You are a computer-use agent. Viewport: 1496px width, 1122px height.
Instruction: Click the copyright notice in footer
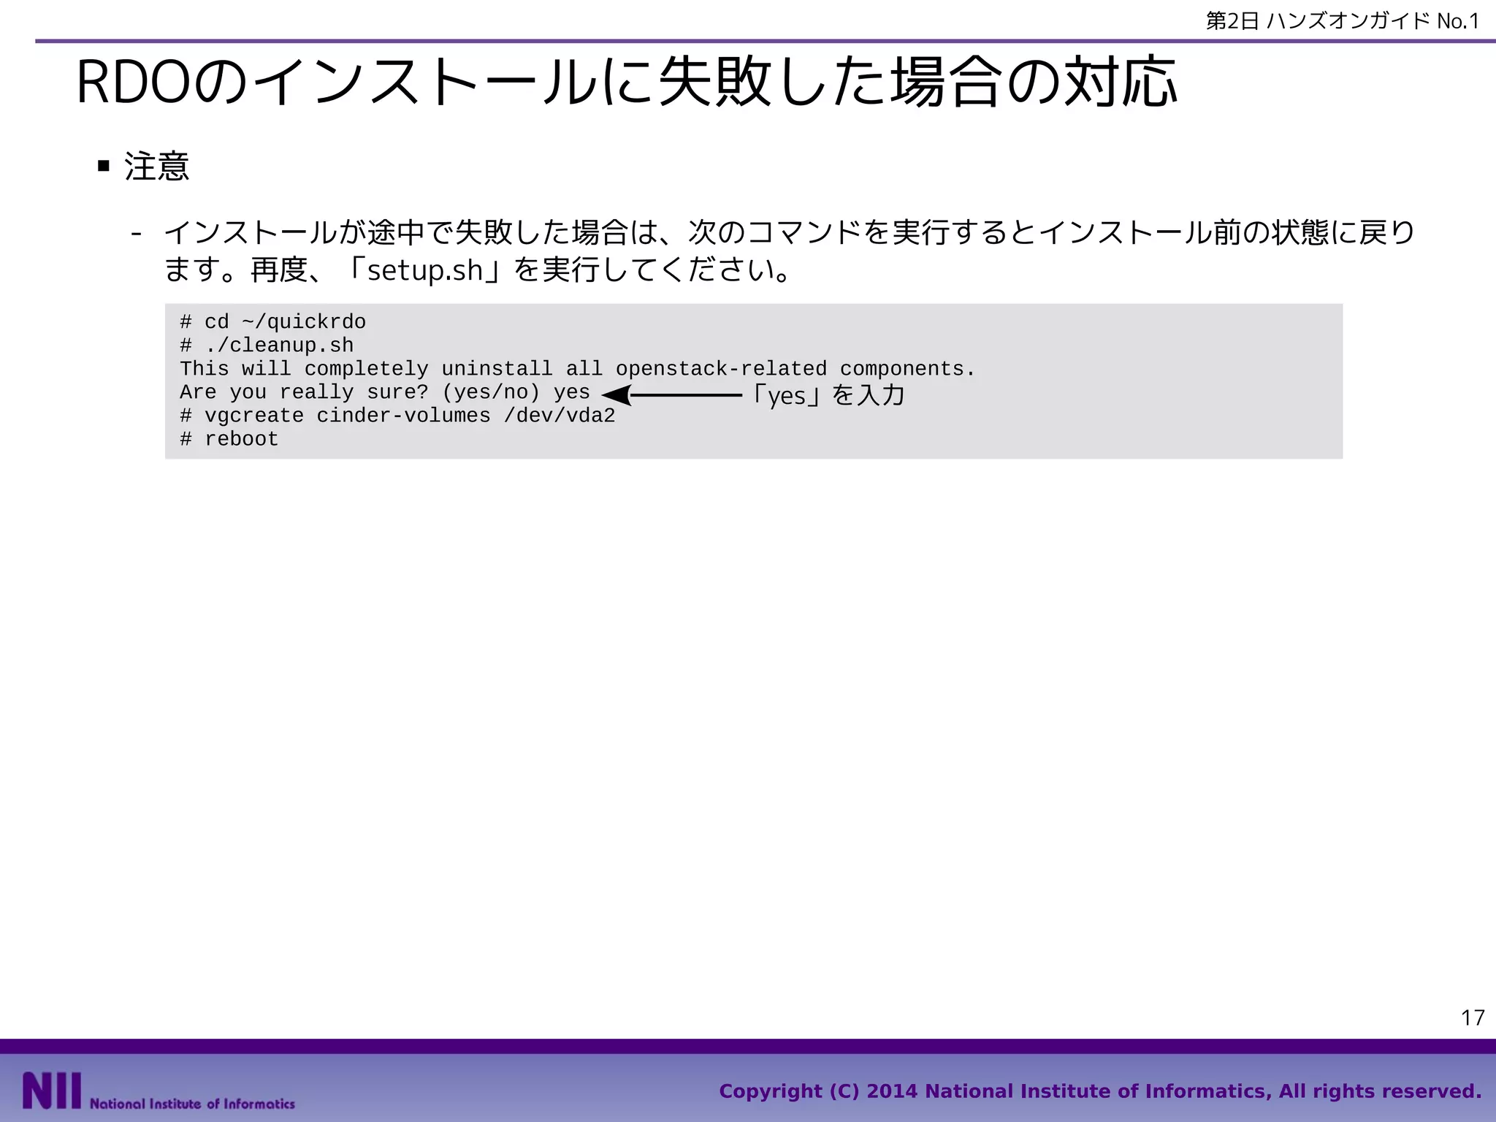pos(1100,1091)
